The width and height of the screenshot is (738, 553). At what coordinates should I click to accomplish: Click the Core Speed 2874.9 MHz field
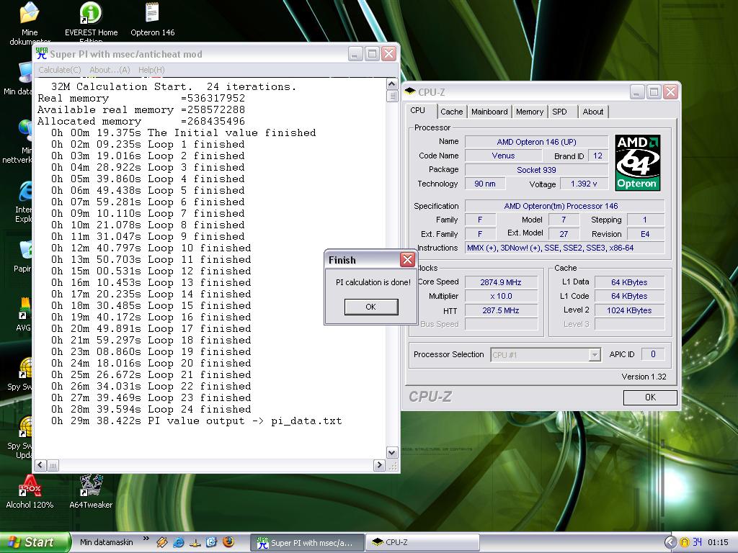click(501, 282)
